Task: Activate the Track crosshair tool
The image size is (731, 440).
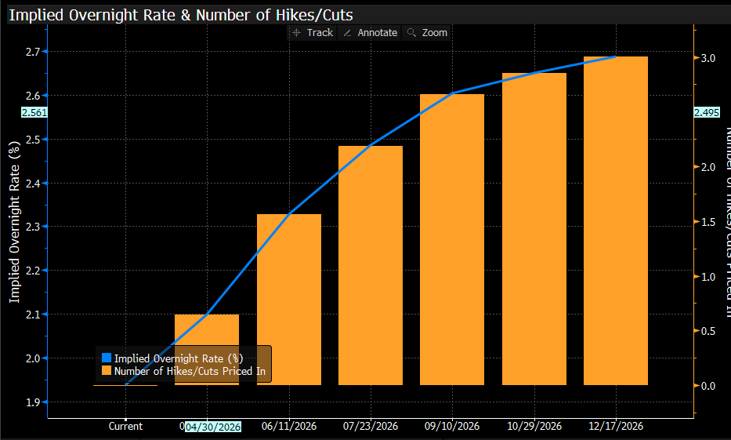Action: point(312,32)
